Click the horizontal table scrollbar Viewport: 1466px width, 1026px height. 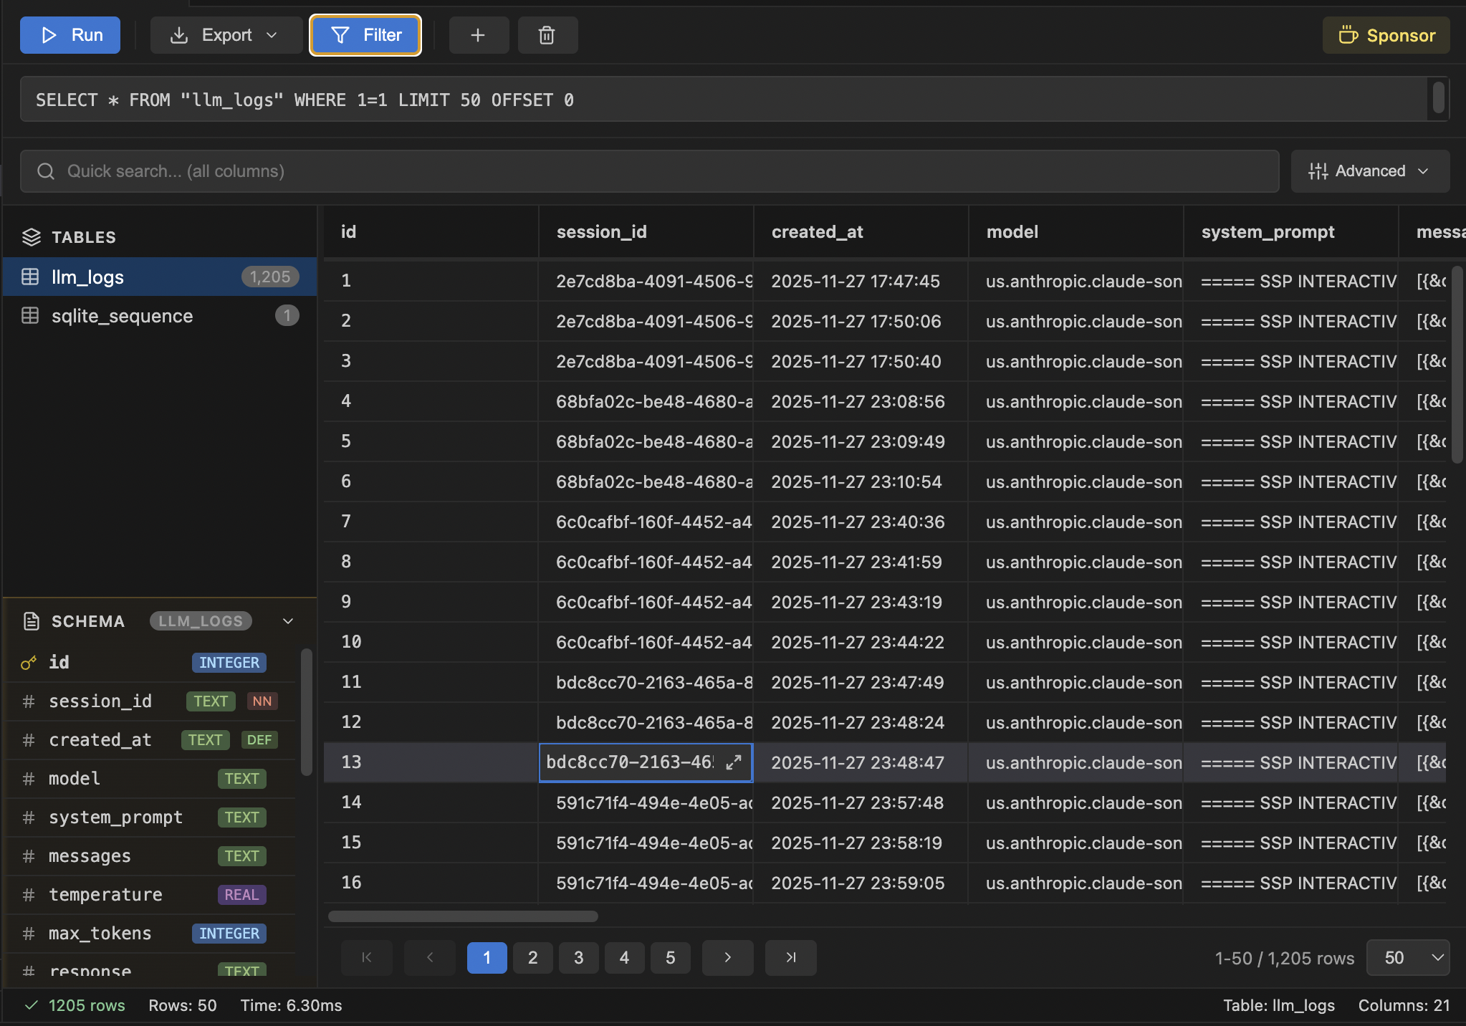pyautogui.click(x=463, y=916)
